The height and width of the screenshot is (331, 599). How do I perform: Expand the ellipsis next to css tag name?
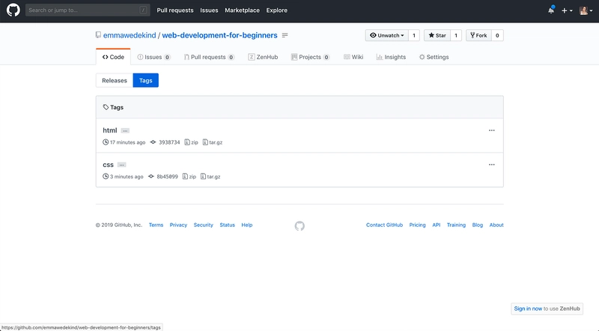[121, 165]
